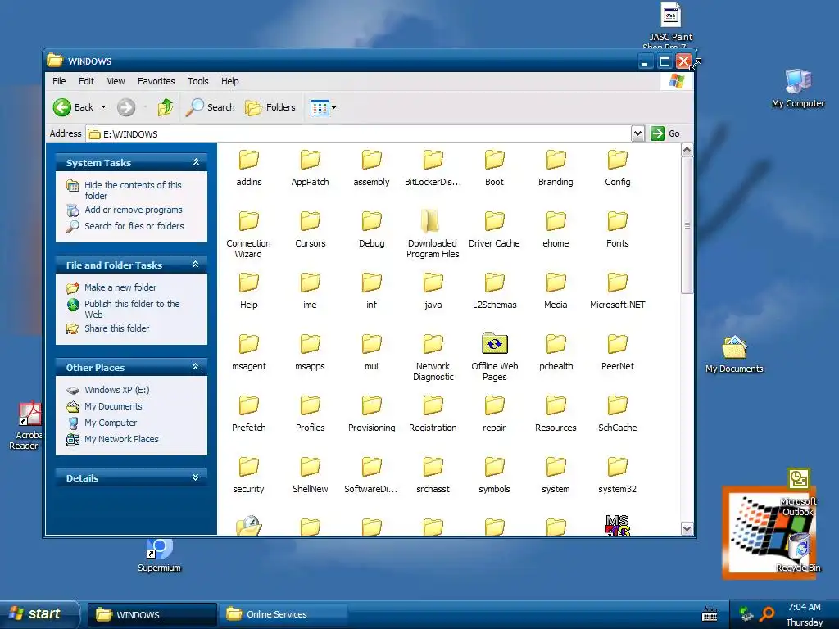Click the Forward arrow button
The height and width of the screenshot is (629, 839).
(126, 107)
